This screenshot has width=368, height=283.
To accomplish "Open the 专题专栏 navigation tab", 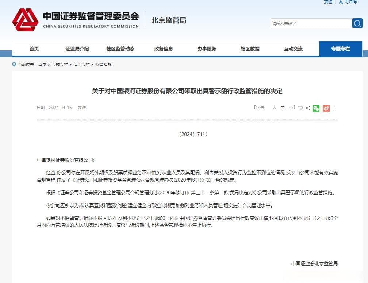I will click(341, 49).
